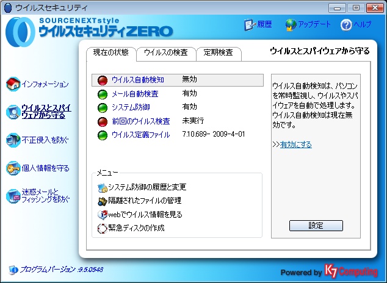Click green status light for システム防御
The image size is (387, 283).
(103, 108)
